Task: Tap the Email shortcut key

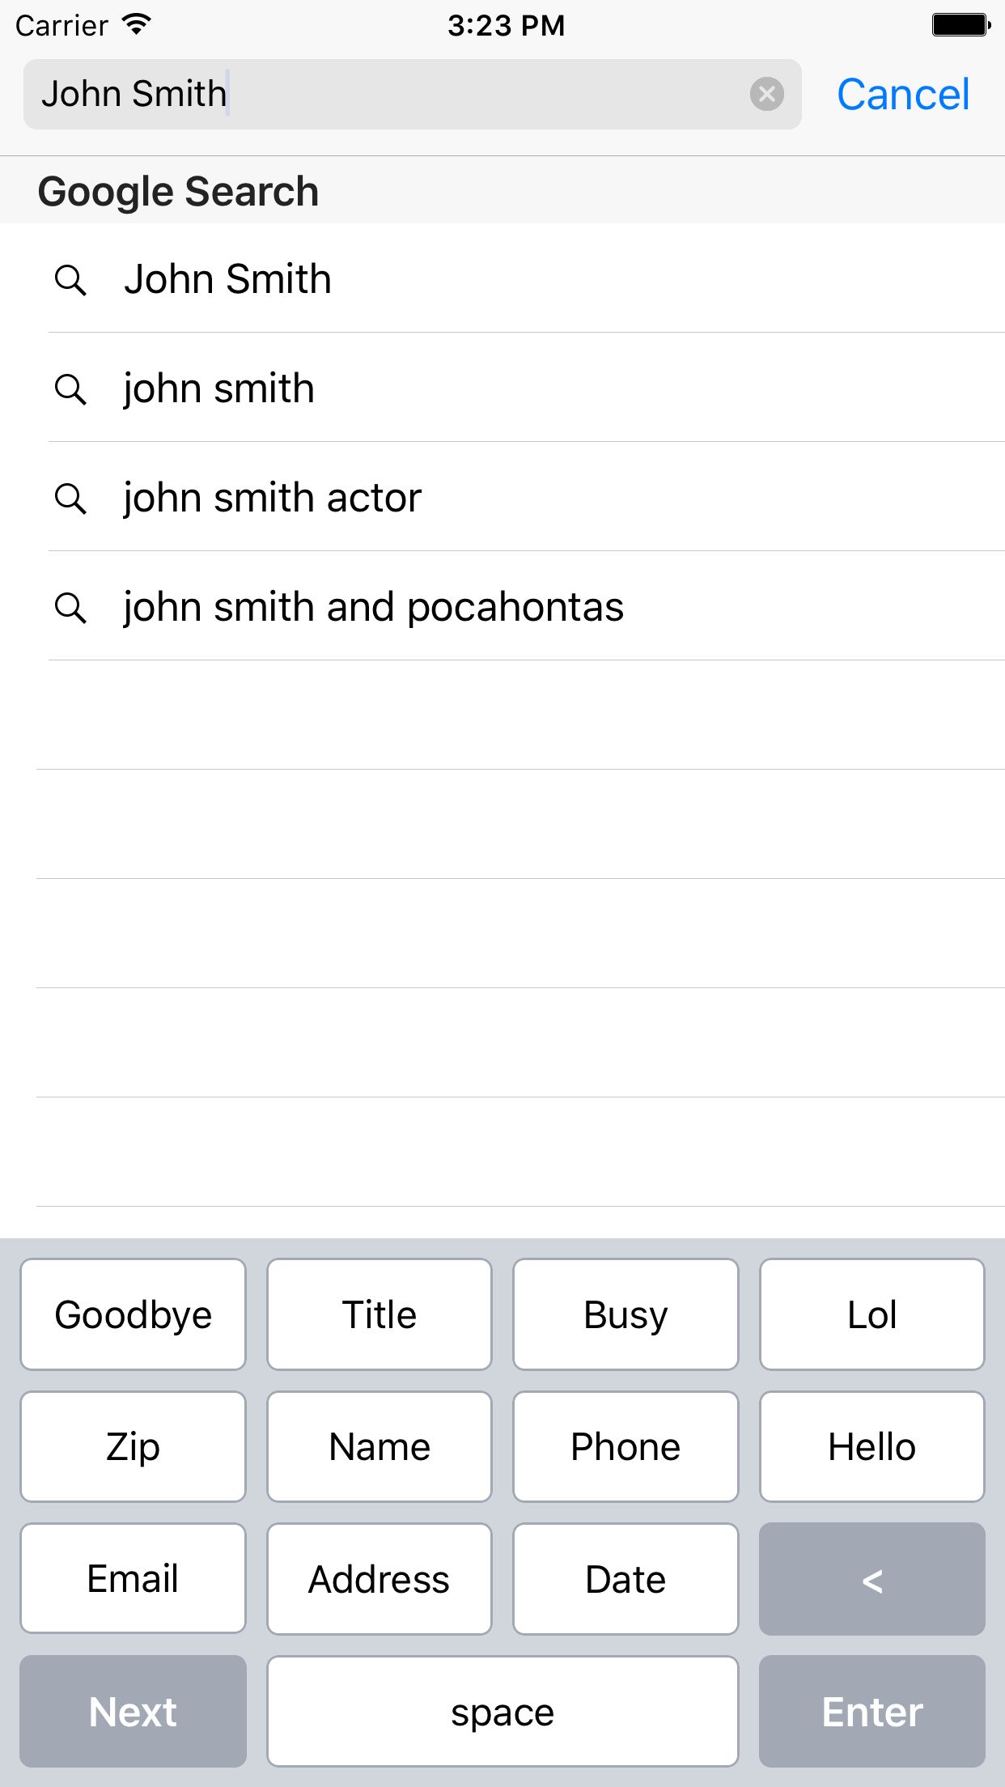Action: coord(133,1579)
